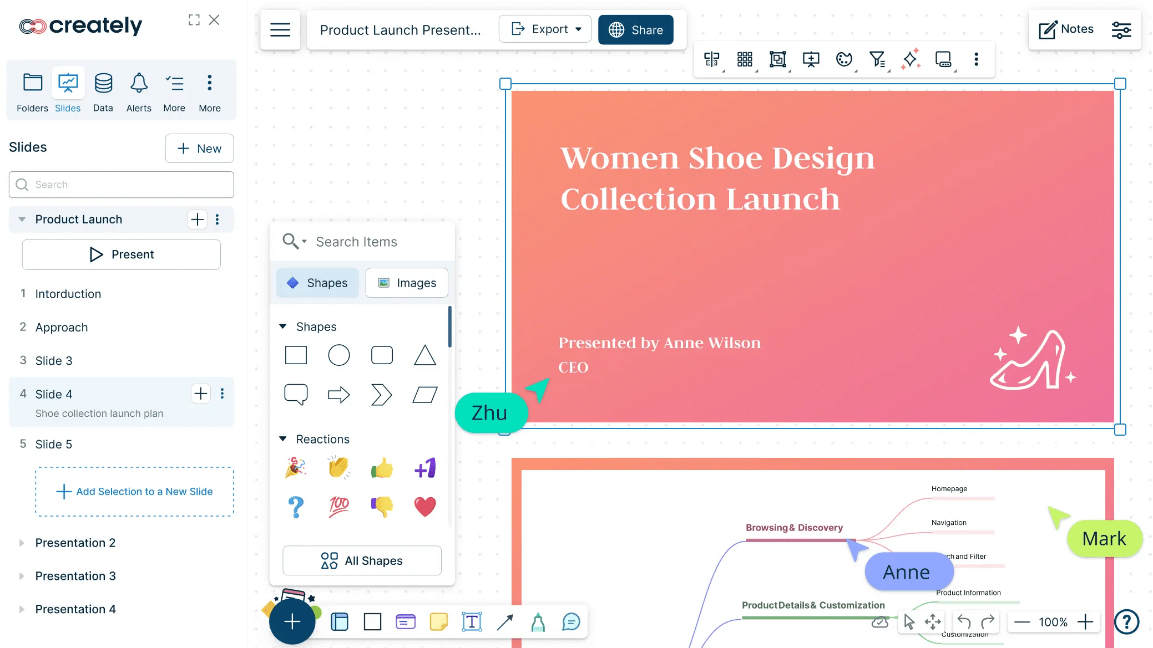
Task: Select the sticky note tool
Action: pos(438,622)
